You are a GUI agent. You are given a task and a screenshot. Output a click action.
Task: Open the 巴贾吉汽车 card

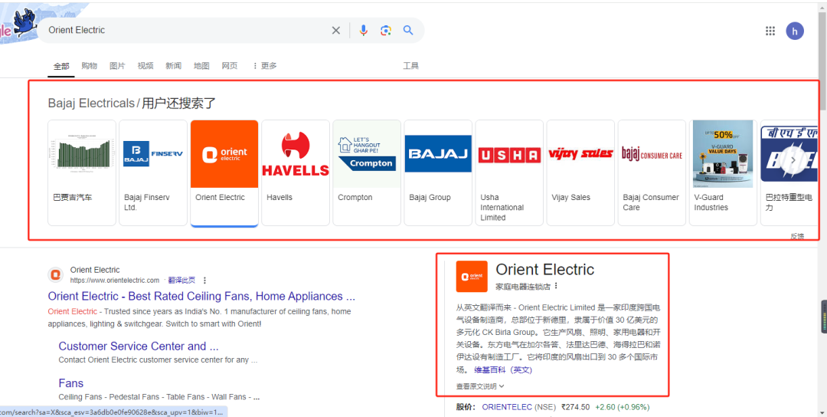82,172
